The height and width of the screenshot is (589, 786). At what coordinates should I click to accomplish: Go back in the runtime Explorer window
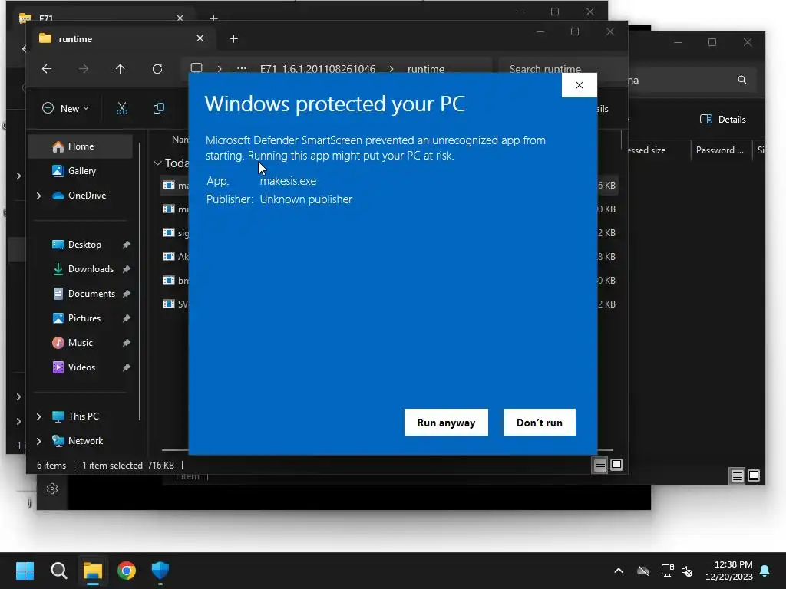pyautogui.click(x=47, y=68)
